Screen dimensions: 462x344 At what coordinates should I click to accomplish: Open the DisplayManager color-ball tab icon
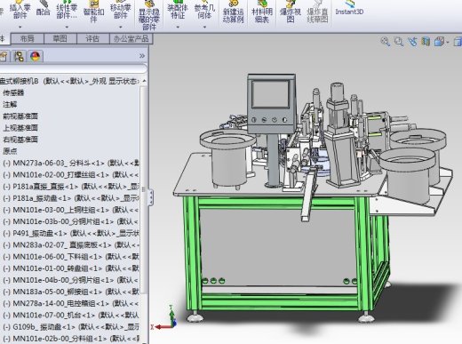tap(35, 56)
